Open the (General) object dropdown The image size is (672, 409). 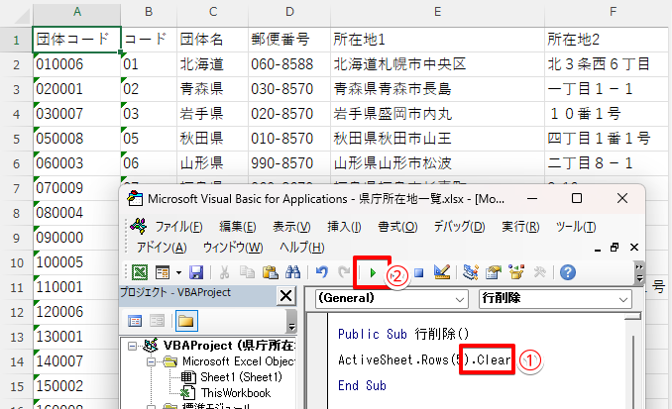point(460,299)
